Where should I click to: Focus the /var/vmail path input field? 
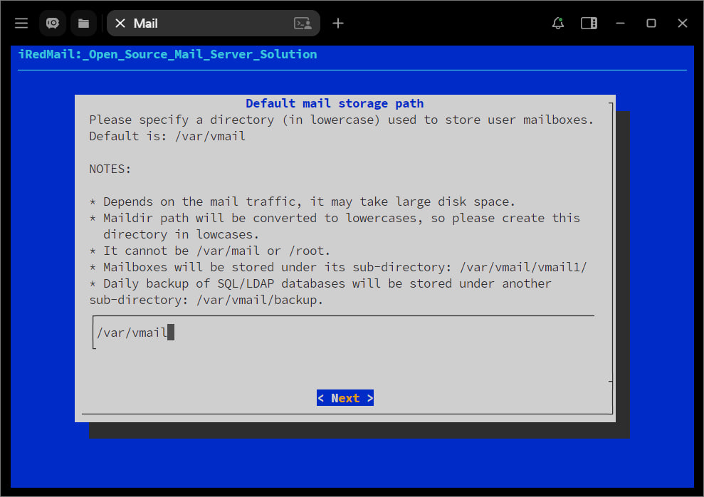[342, 333]
